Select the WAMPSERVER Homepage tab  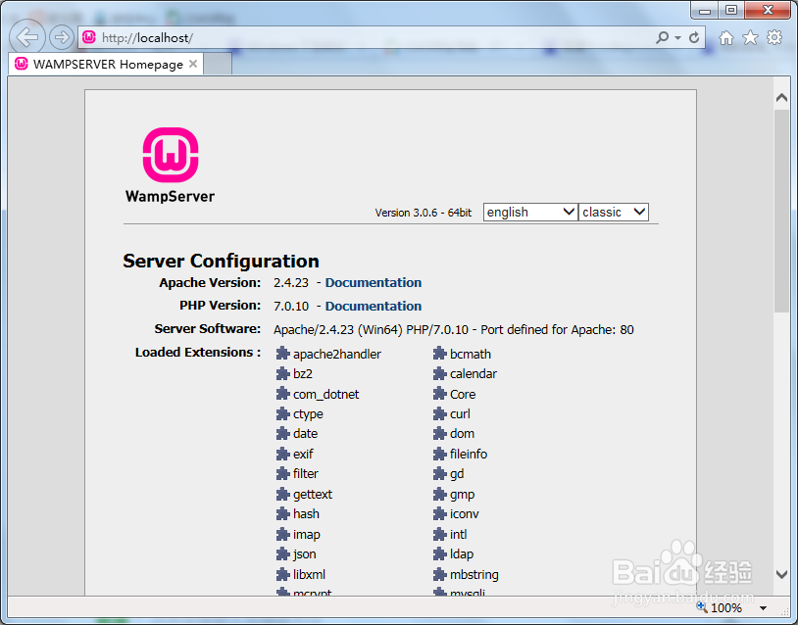pyautogui.click(x=106, y=64)
